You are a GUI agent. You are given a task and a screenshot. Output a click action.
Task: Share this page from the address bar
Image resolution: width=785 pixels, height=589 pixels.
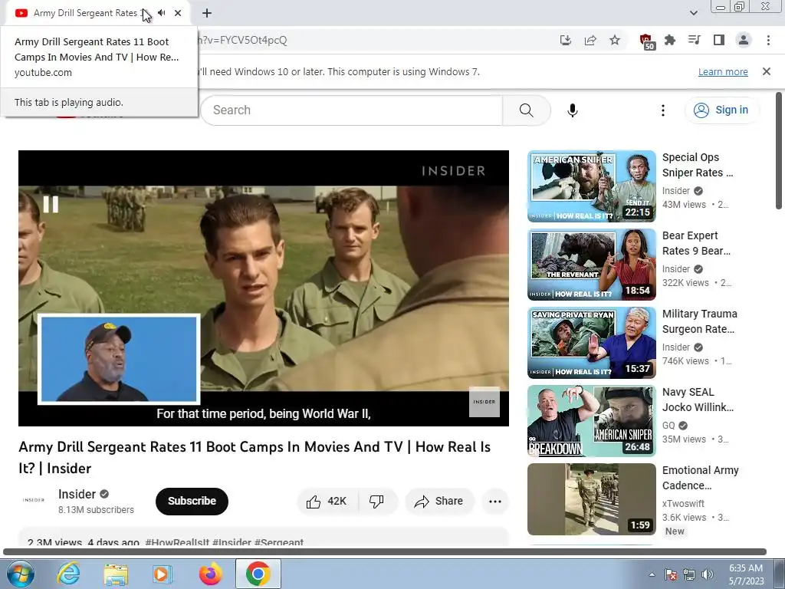pyautogui.click(x=590, y=40)
